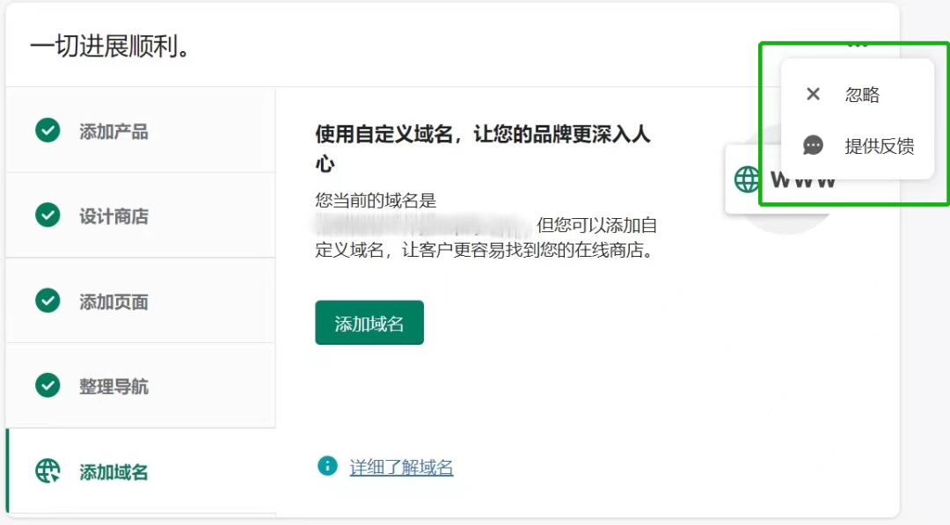Click the globe icon in the 添加域名 step
950x525 pixels.
47,471
